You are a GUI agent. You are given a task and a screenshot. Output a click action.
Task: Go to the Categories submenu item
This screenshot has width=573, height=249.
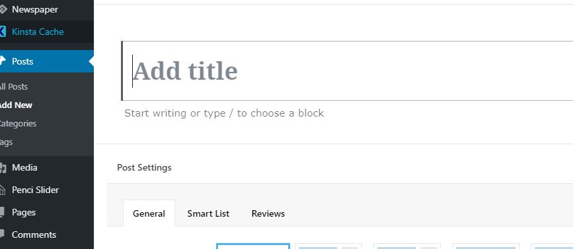[18, 123]
